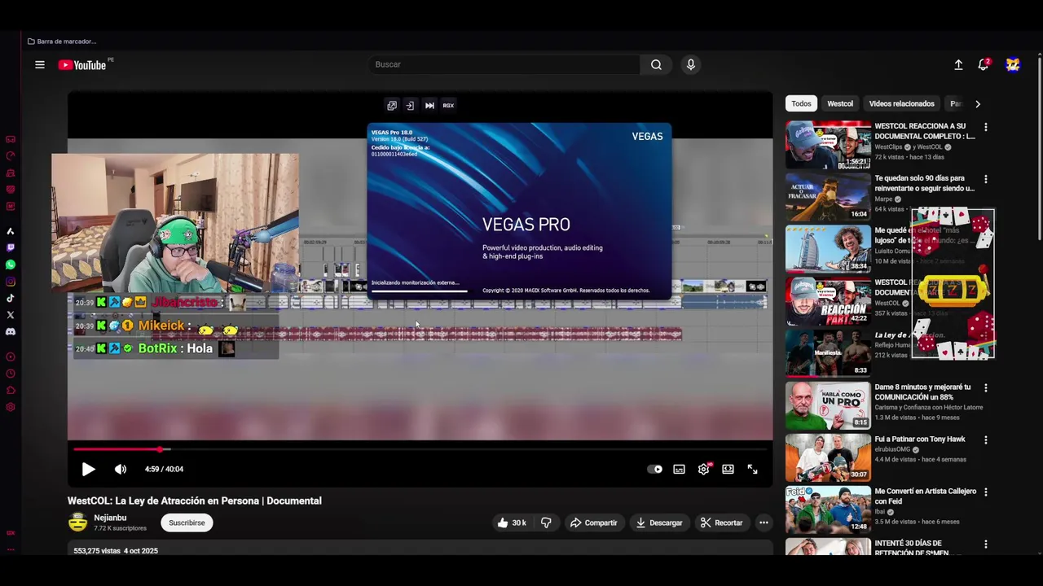Focus the Buscar search field
Screen dimensions: 1043x586
click(x=505, y=64)
